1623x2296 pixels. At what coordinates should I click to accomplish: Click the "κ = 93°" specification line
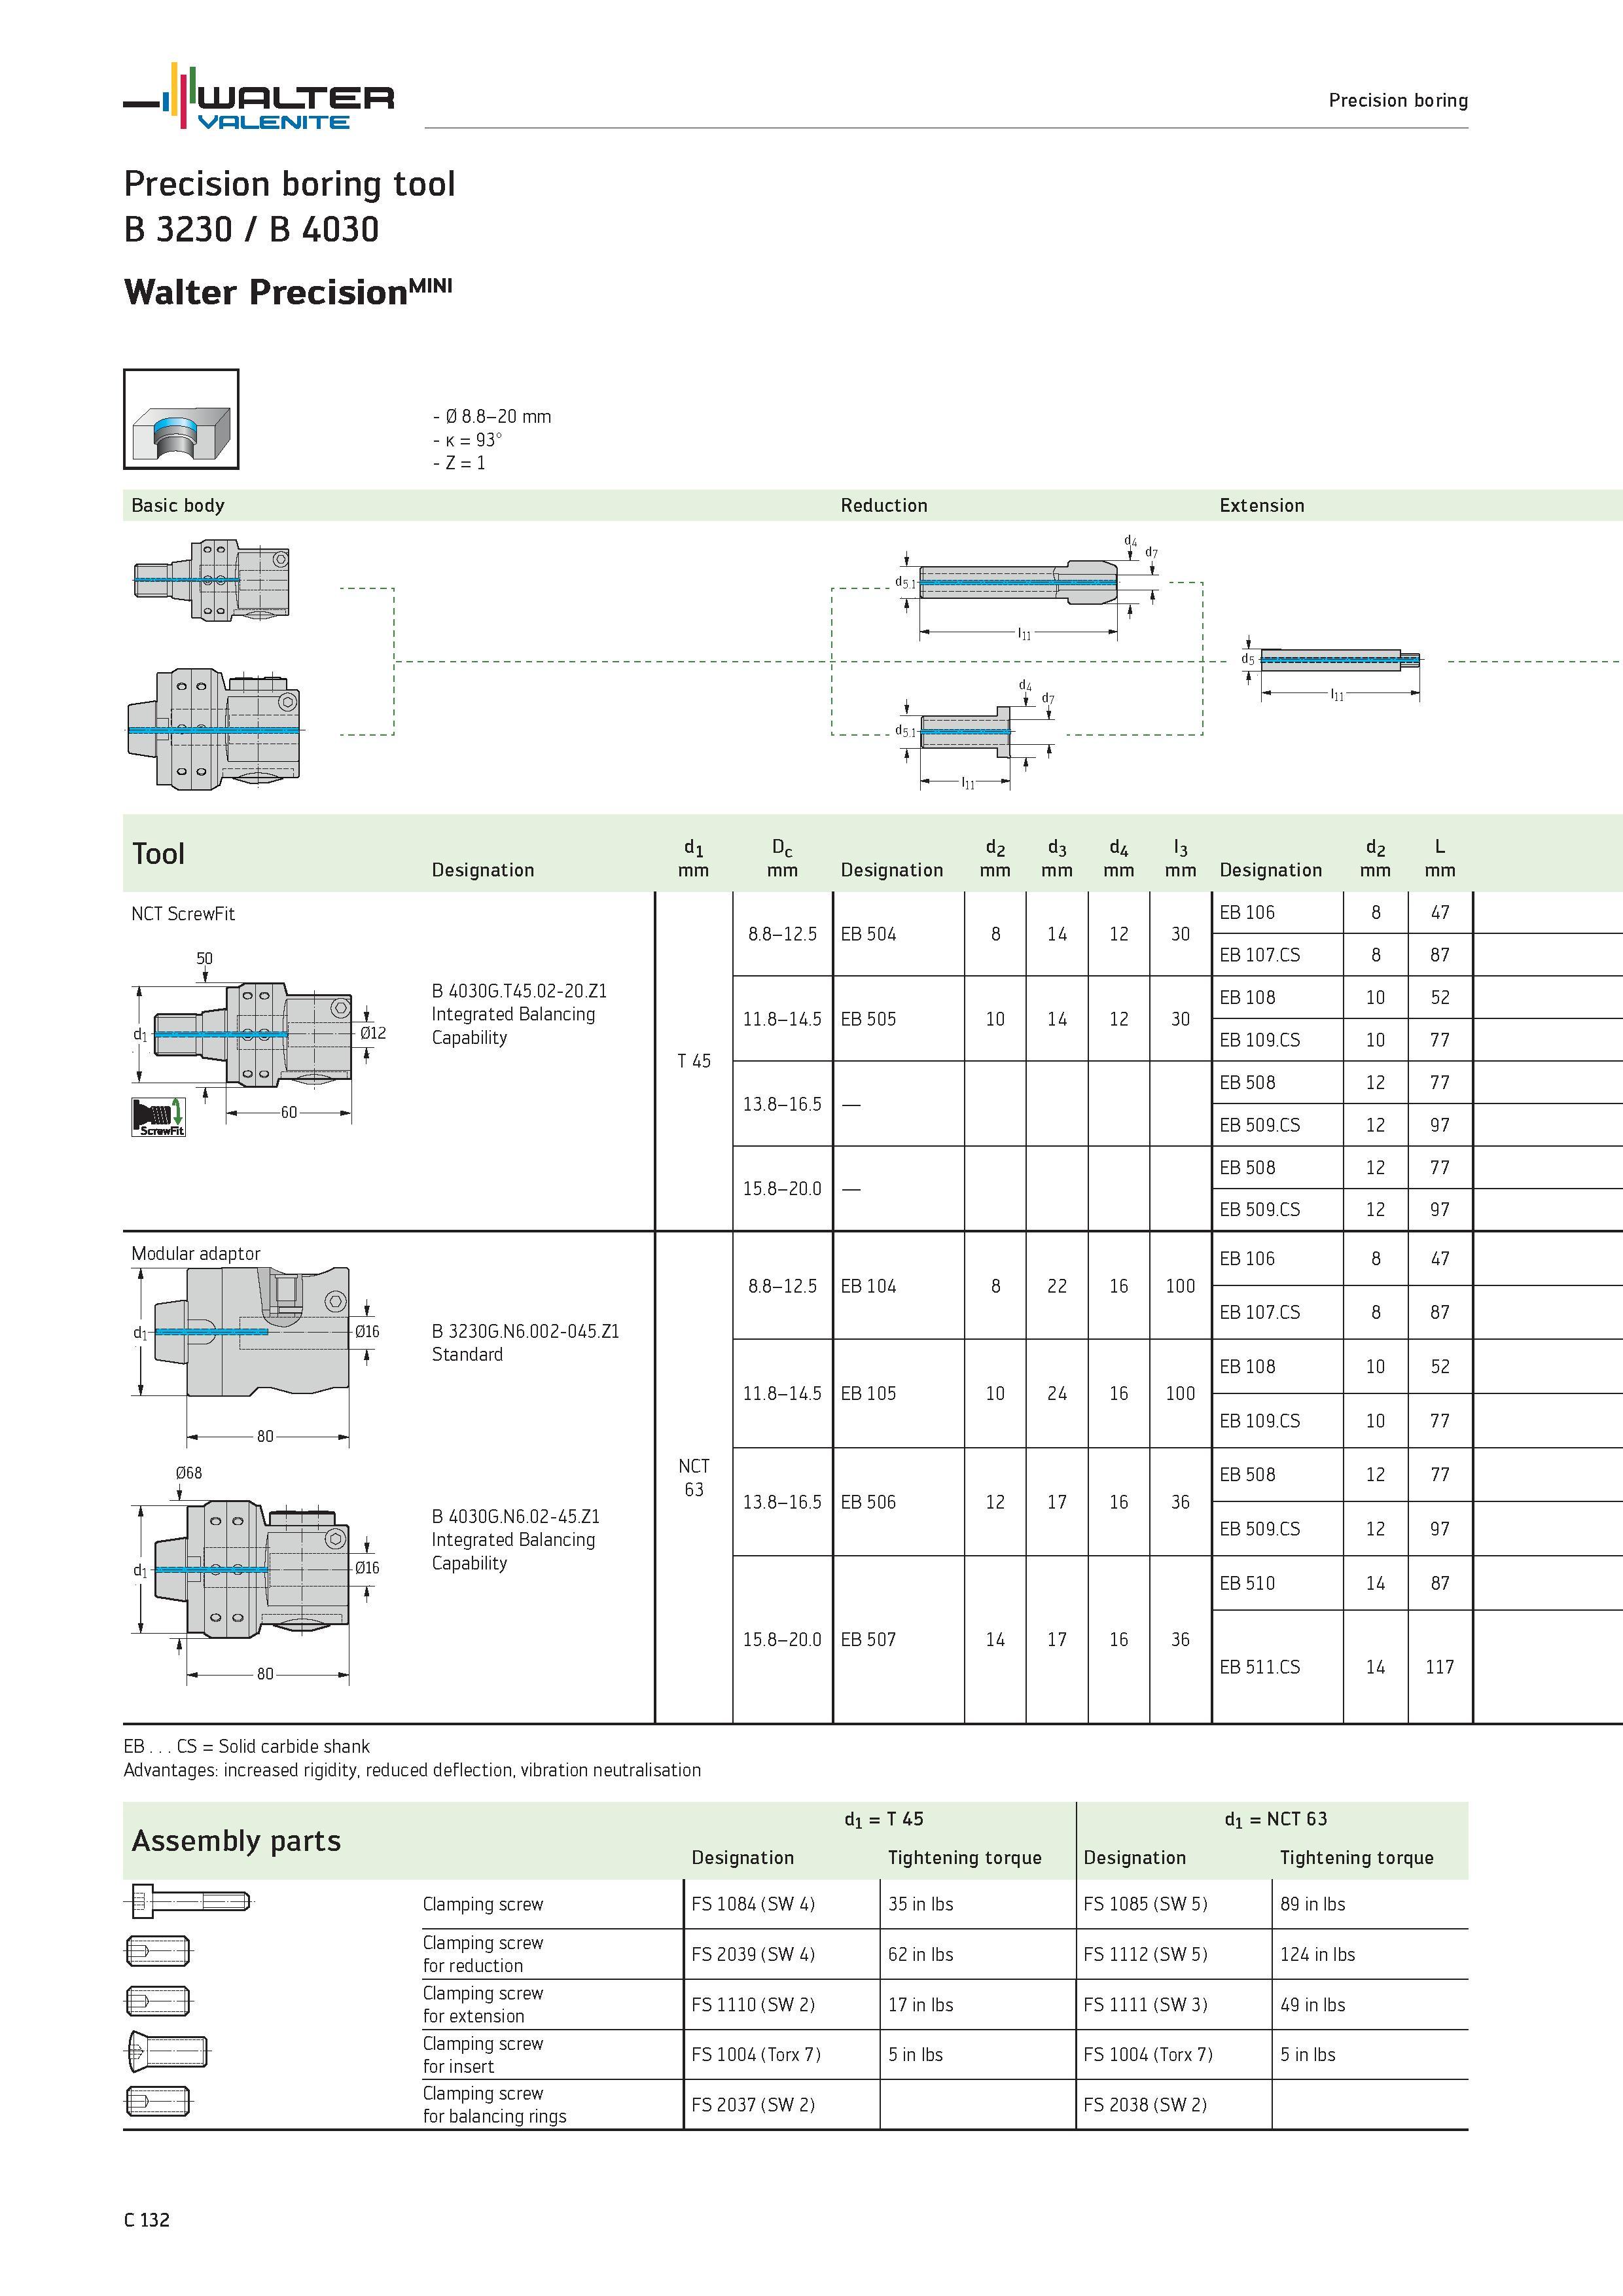468,440
